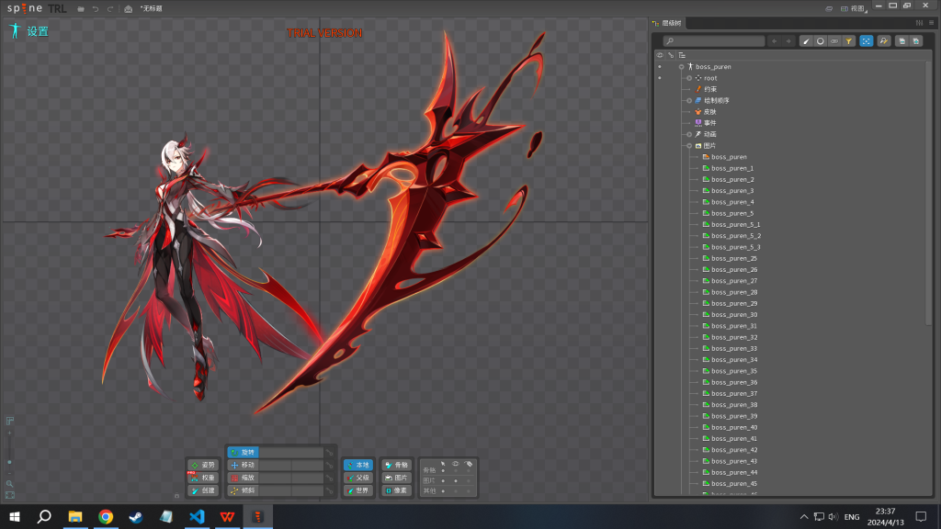Expand the 绘制顺序 draw order node
The width and height of the screenshot is (941, 529).
click(x=689, y=101)
